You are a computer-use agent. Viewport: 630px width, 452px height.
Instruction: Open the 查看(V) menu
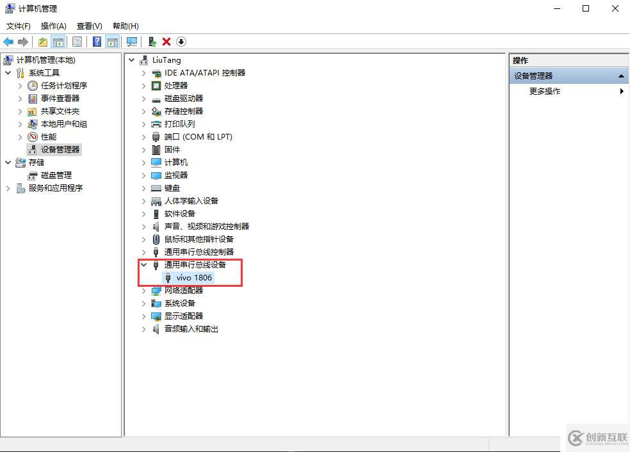[89, 26]
